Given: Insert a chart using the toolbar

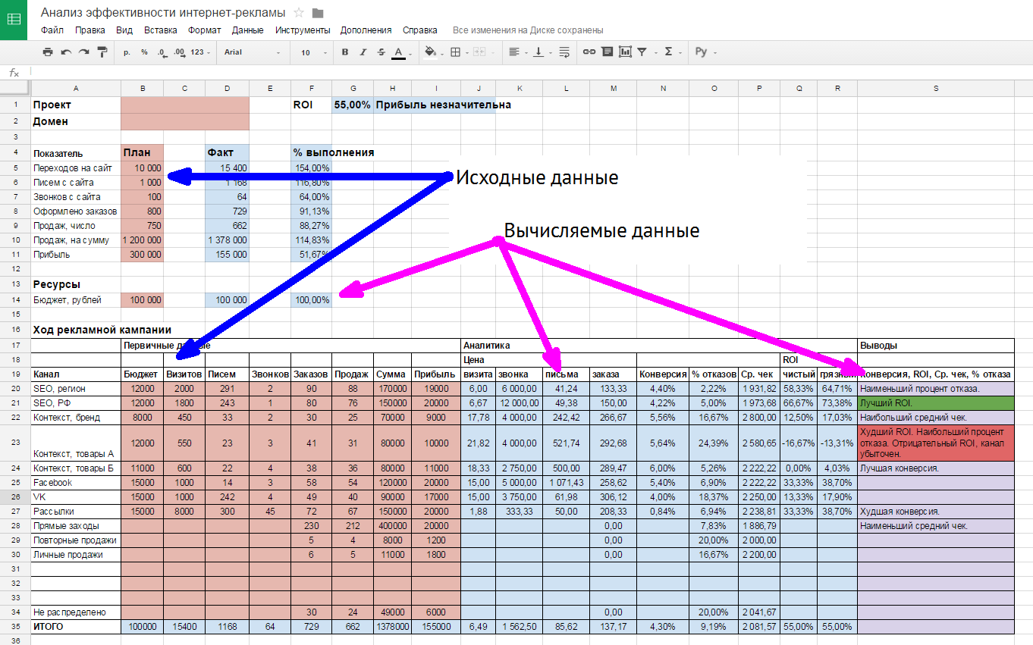Looking at the screenshot, I should click(x=625, y=52).
